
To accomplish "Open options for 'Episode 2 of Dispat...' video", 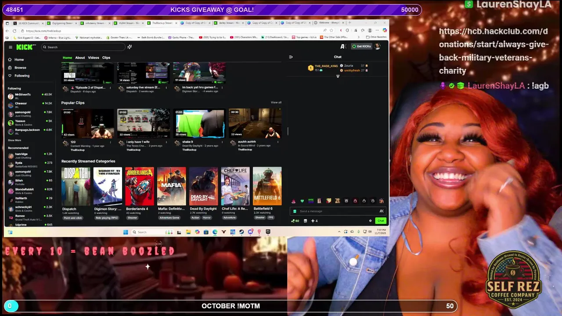I will pos(110,87).
